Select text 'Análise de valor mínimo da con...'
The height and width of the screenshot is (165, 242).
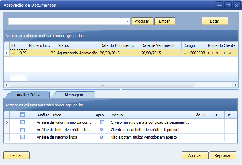(x=64, y=122)
